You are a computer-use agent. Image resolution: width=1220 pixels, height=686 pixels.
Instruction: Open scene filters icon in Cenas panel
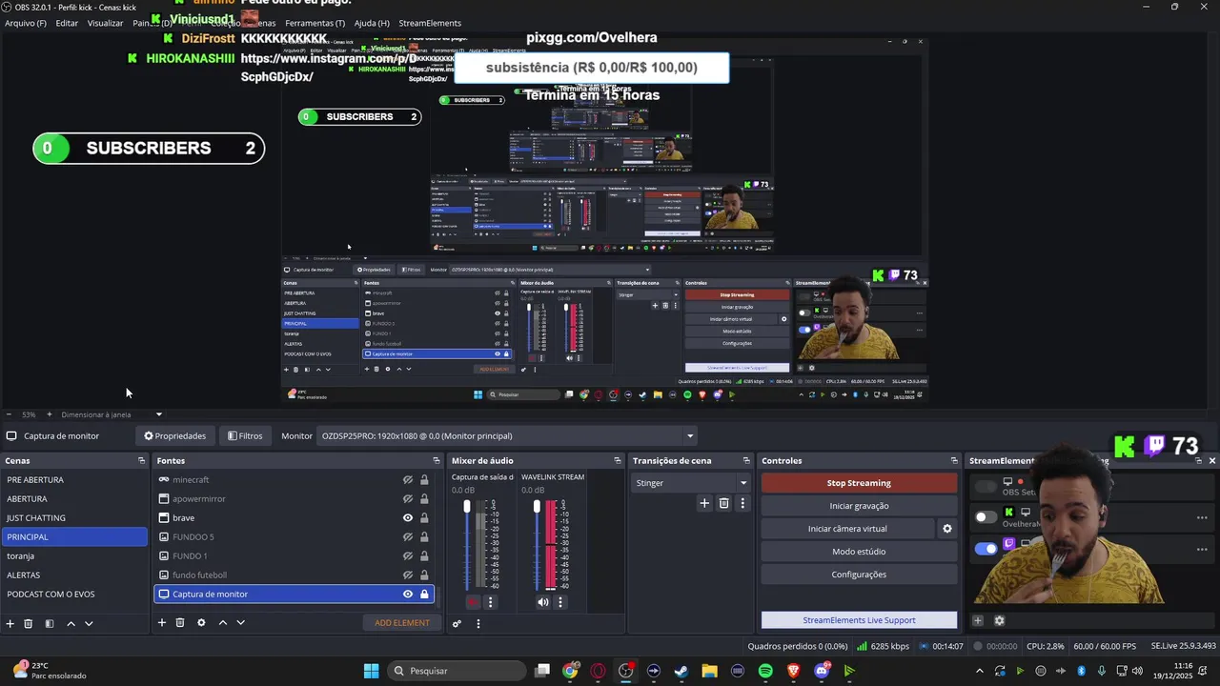pyautogui.click(x=50, y=623)
